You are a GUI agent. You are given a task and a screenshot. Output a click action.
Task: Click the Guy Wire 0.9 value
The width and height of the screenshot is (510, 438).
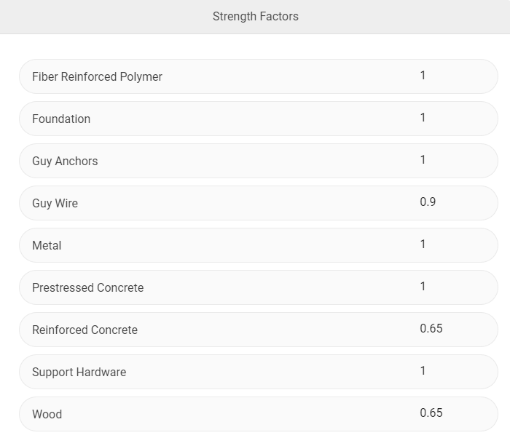(x=428, y=202)
